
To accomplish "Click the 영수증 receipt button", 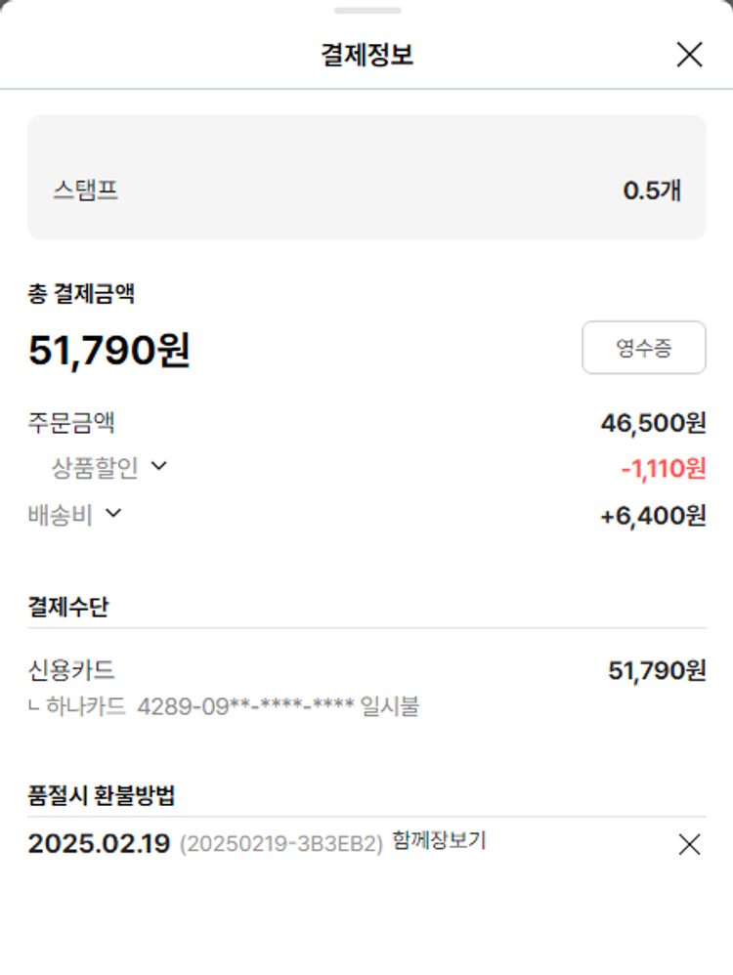I will point(643,348).
